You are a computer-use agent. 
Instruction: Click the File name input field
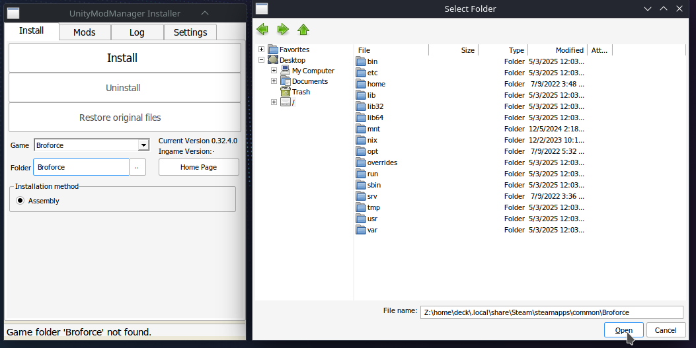click(551, 312)
